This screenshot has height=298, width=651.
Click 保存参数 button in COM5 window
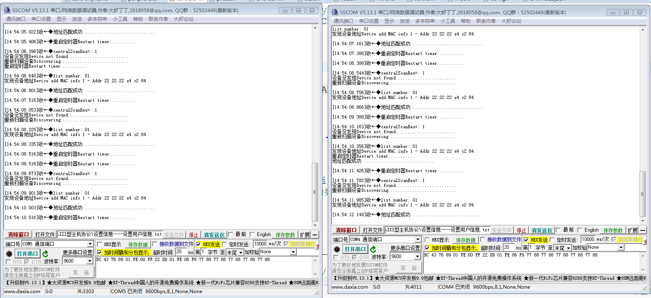[x=285, y=235]
